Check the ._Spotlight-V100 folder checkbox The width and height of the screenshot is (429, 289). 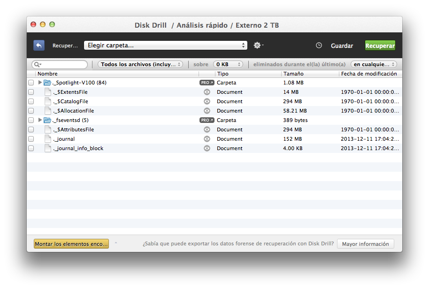31,83
